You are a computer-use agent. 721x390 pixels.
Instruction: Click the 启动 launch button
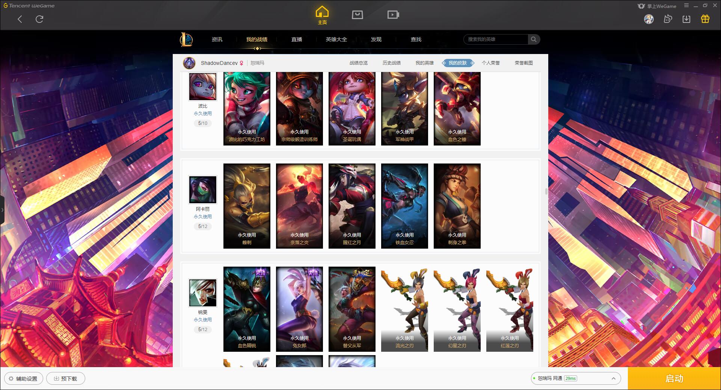674,378
